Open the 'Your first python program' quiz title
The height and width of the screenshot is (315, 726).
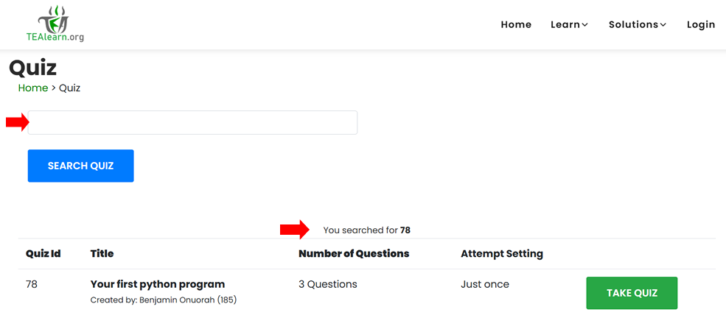pos(158,284)
